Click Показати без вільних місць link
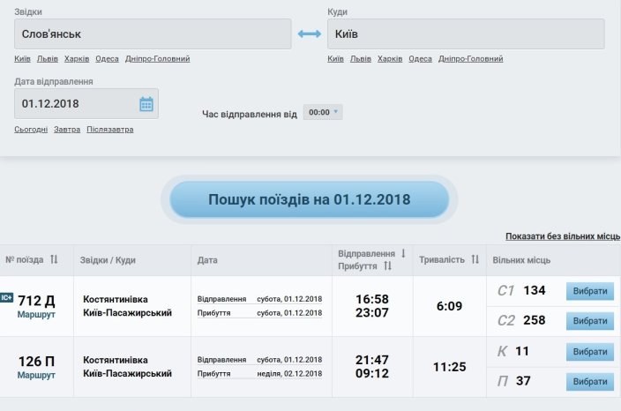621x411 pixels. pyautogui.click(x=563, y=236)
